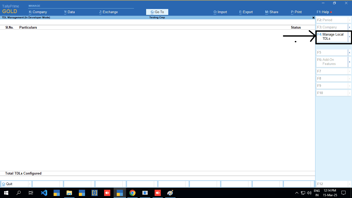Open Task View from taskbar
This screenshot has height=198, width=352.
click(31, 193)
